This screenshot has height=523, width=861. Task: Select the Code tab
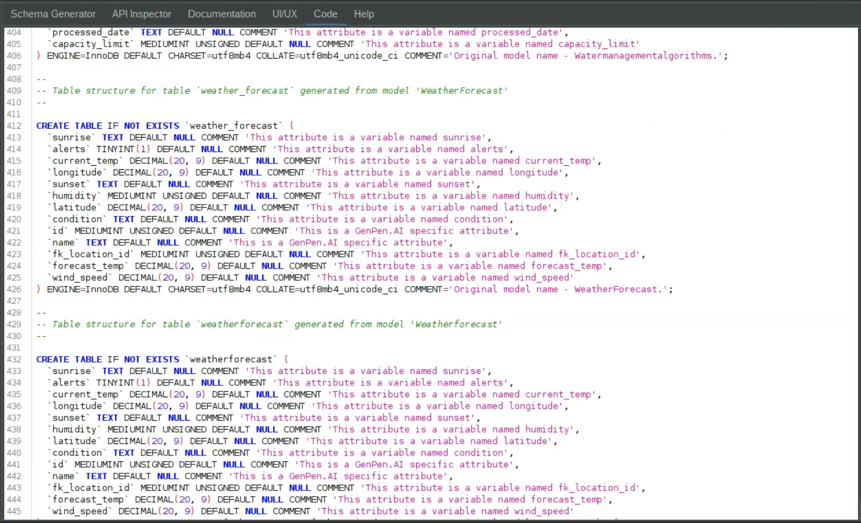pos(325,14)
